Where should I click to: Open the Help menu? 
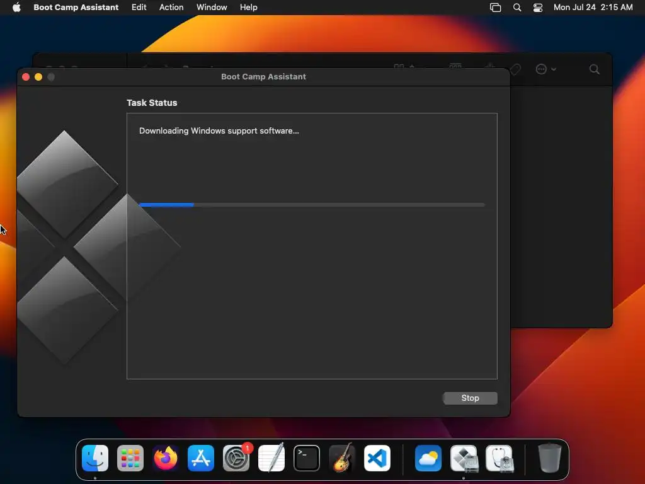(248, 8)
